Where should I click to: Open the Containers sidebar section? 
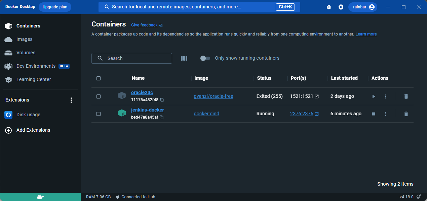click(40, 26)
